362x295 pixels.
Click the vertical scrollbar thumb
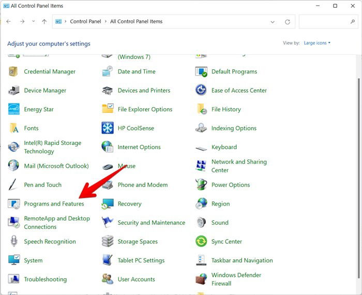click(358, 178)
